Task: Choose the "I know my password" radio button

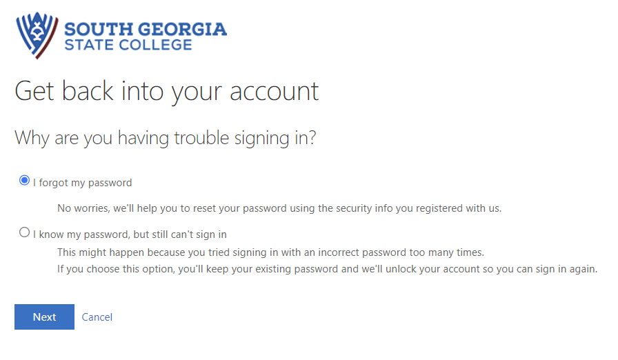Action: pyautogui.click(x=25, y=232)
